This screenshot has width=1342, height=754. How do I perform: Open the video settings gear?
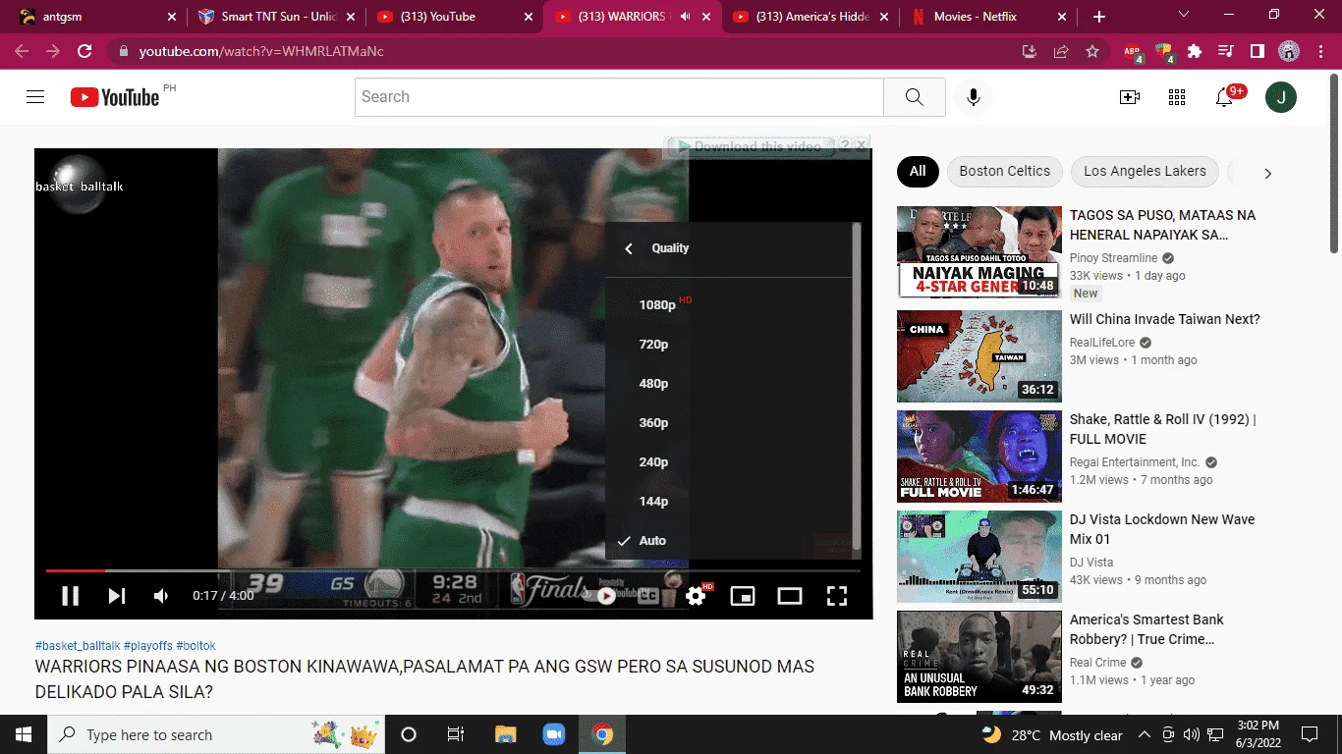click(696, 596)
